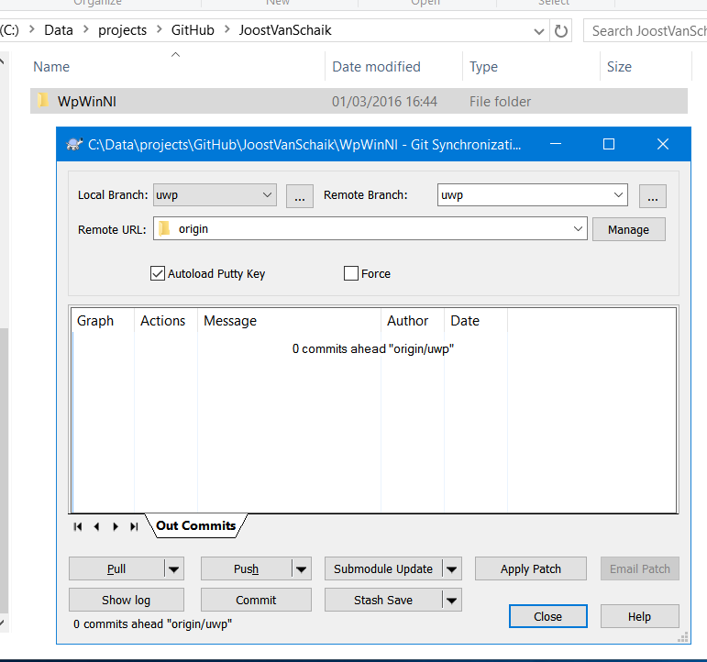Jump to last tab using navigation arrow
This screenshot has width=707, height=662.
134,526
